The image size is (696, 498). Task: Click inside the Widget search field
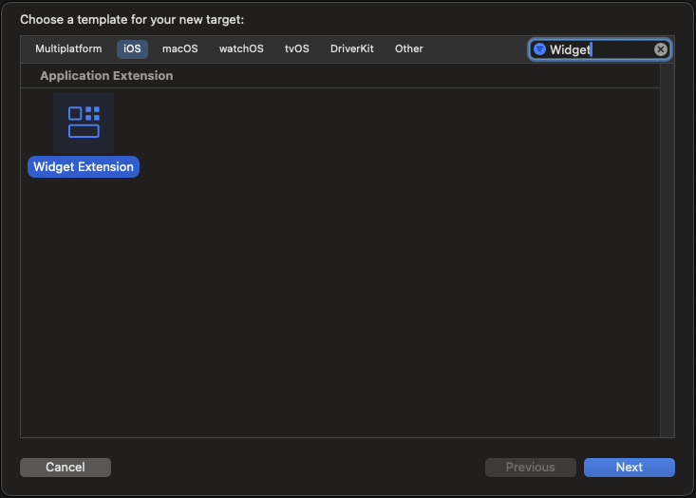(598, 49)
